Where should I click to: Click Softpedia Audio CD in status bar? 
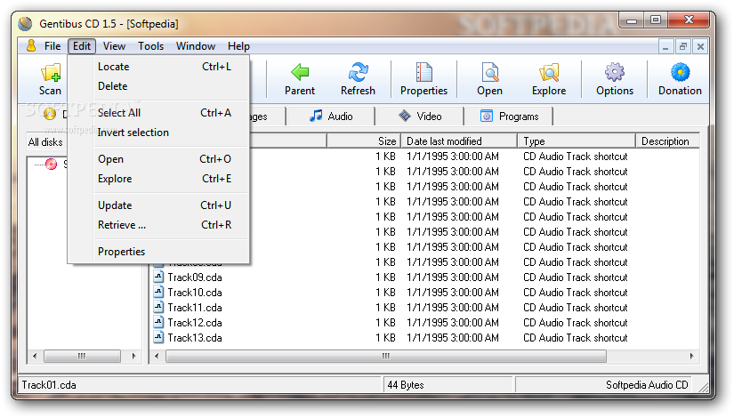click(x=647, y=384)
